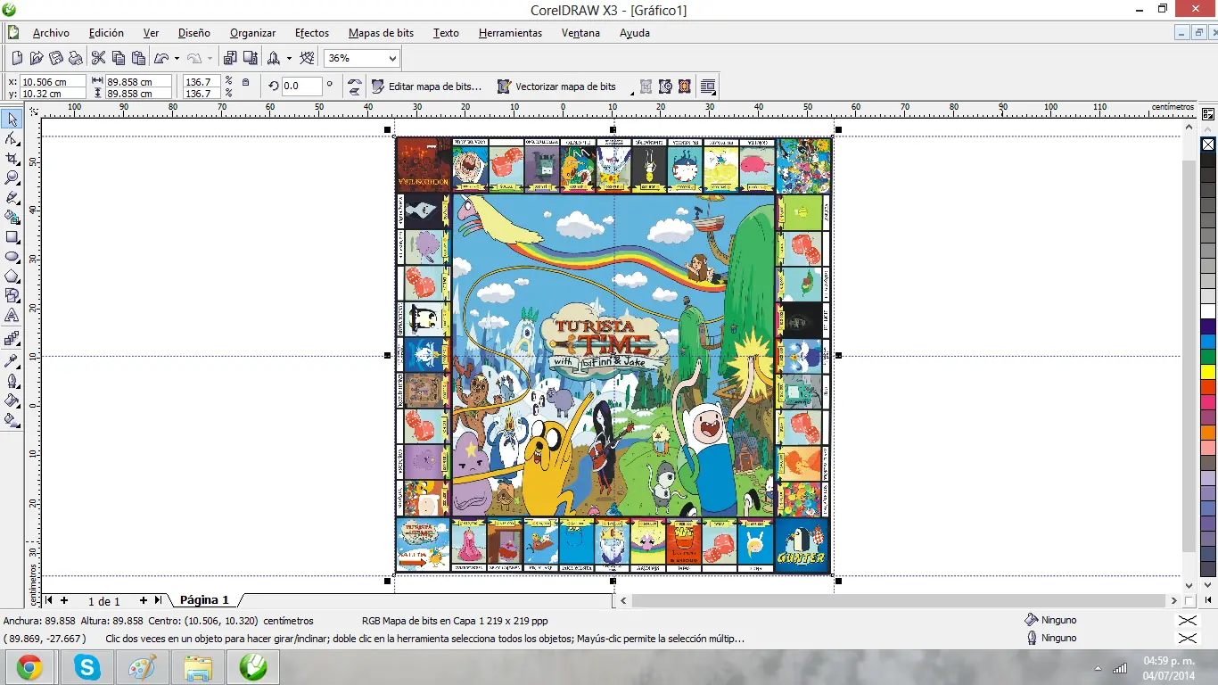Select the Zoom magnifier tool
The width and height of the screenshot is (1218, 685).
pos(12,177)
